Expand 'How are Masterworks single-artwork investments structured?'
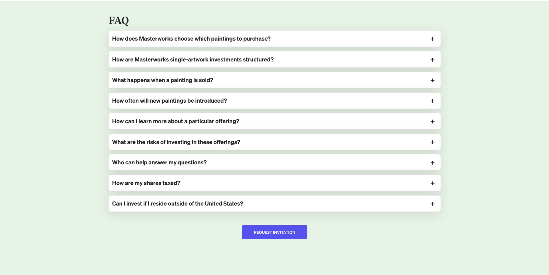549x275 pixels. pyautogui.click(x=193, y=59)
